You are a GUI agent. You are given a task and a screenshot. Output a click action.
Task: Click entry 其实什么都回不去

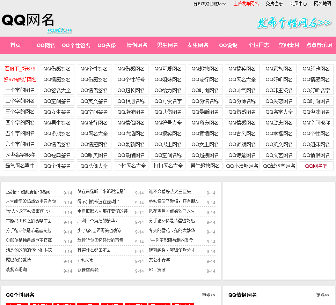coord(94,250)
